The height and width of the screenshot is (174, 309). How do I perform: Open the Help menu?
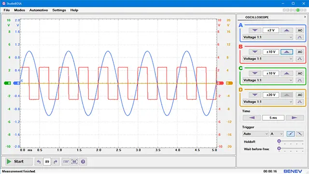click(x=74, y=10)
